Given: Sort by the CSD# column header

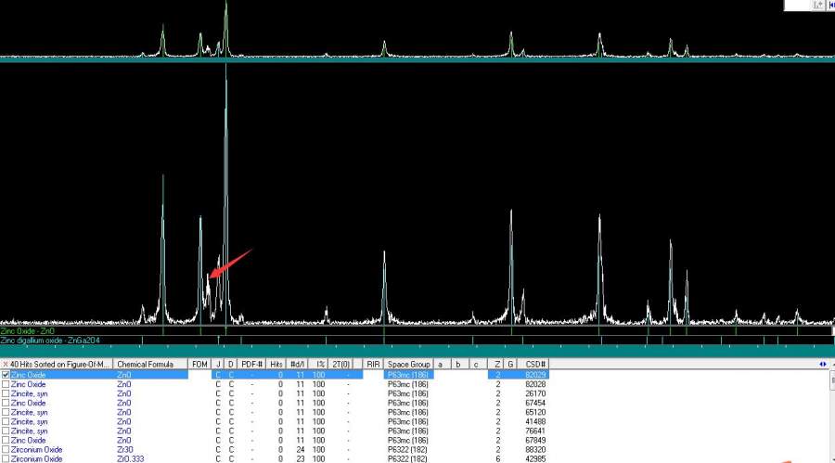Looking at the screenshot, I should 535,365.
